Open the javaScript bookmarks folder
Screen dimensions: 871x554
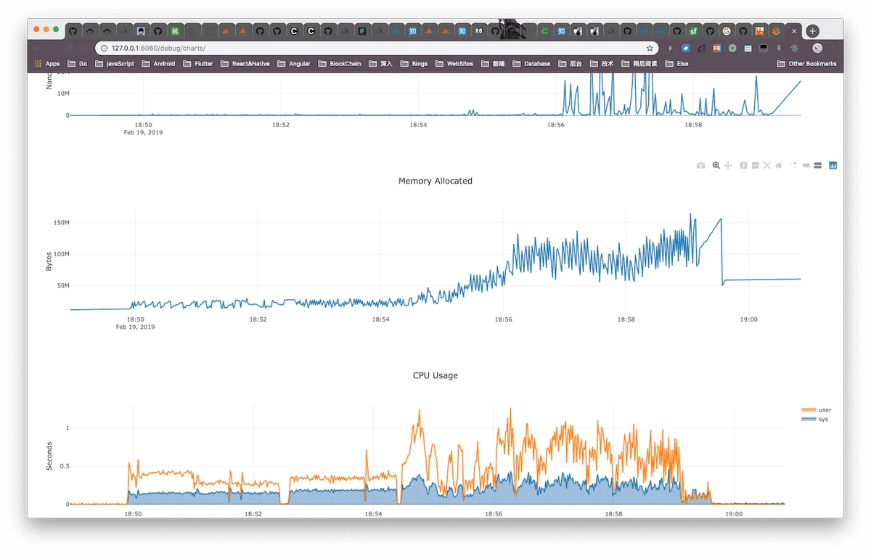point(114,64)
